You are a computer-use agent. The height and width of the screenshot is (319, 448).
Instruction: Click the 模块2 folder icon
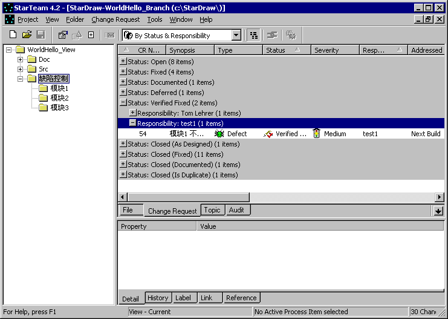tap(43, 98)
